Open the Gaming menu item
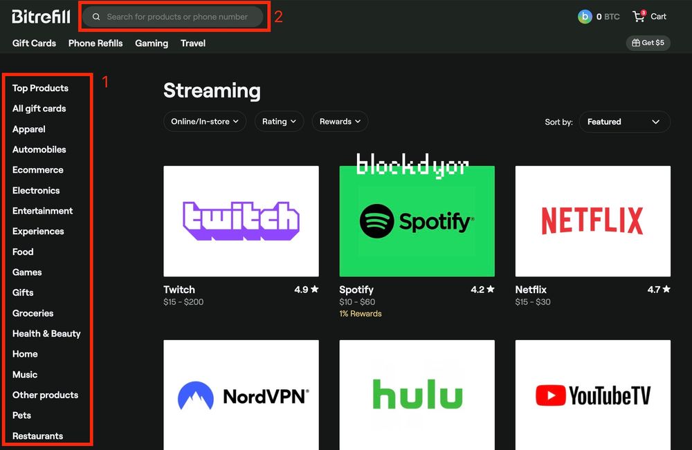Viewport: 692px width, 450px height. point(152,43)
